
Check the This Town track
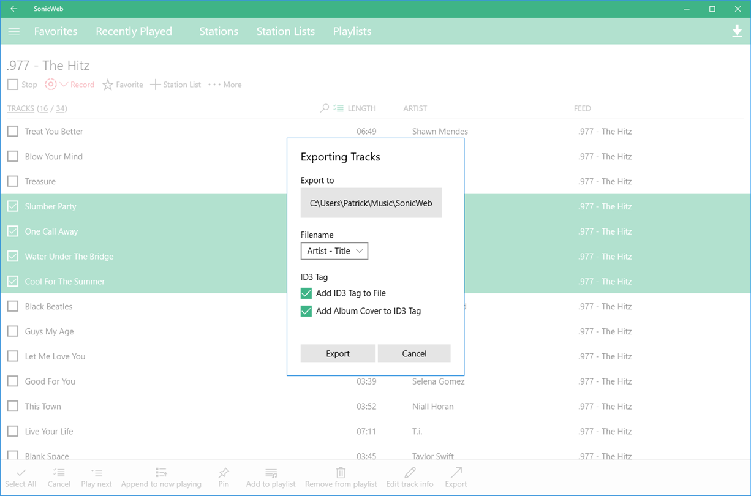coord(13,406)
